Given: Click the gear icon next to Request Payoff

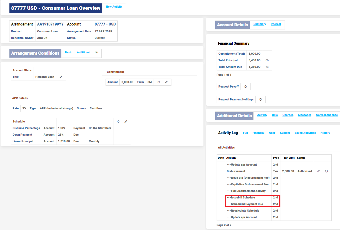Looking at the screenshot, I should click(245, 86).
